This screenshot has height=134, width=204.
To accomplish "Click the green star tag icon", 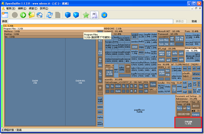I will (86, 15).
